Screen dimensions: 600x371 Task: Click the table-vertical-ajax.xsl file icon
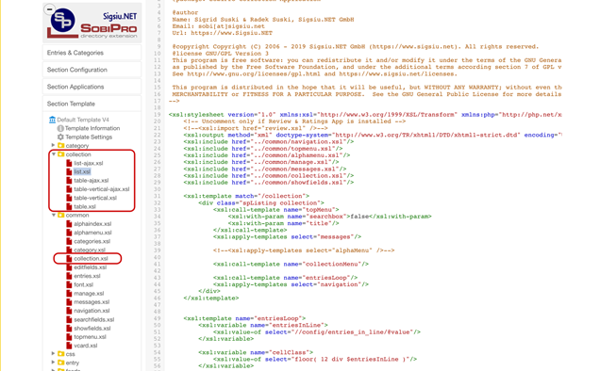(69, 189)
